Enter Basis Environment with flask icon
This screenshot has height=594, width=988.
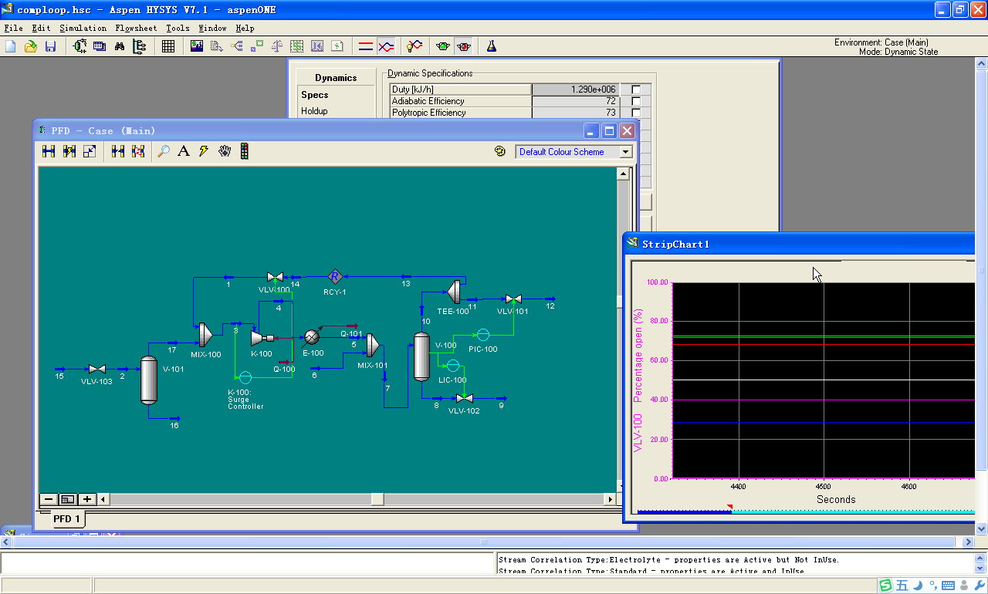492,46
